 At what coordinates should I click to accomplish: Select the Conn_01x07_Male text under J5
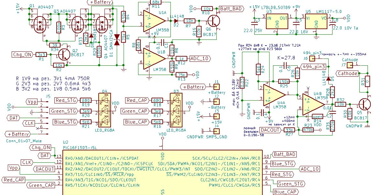pyautogui.click(x=24, y=141)
